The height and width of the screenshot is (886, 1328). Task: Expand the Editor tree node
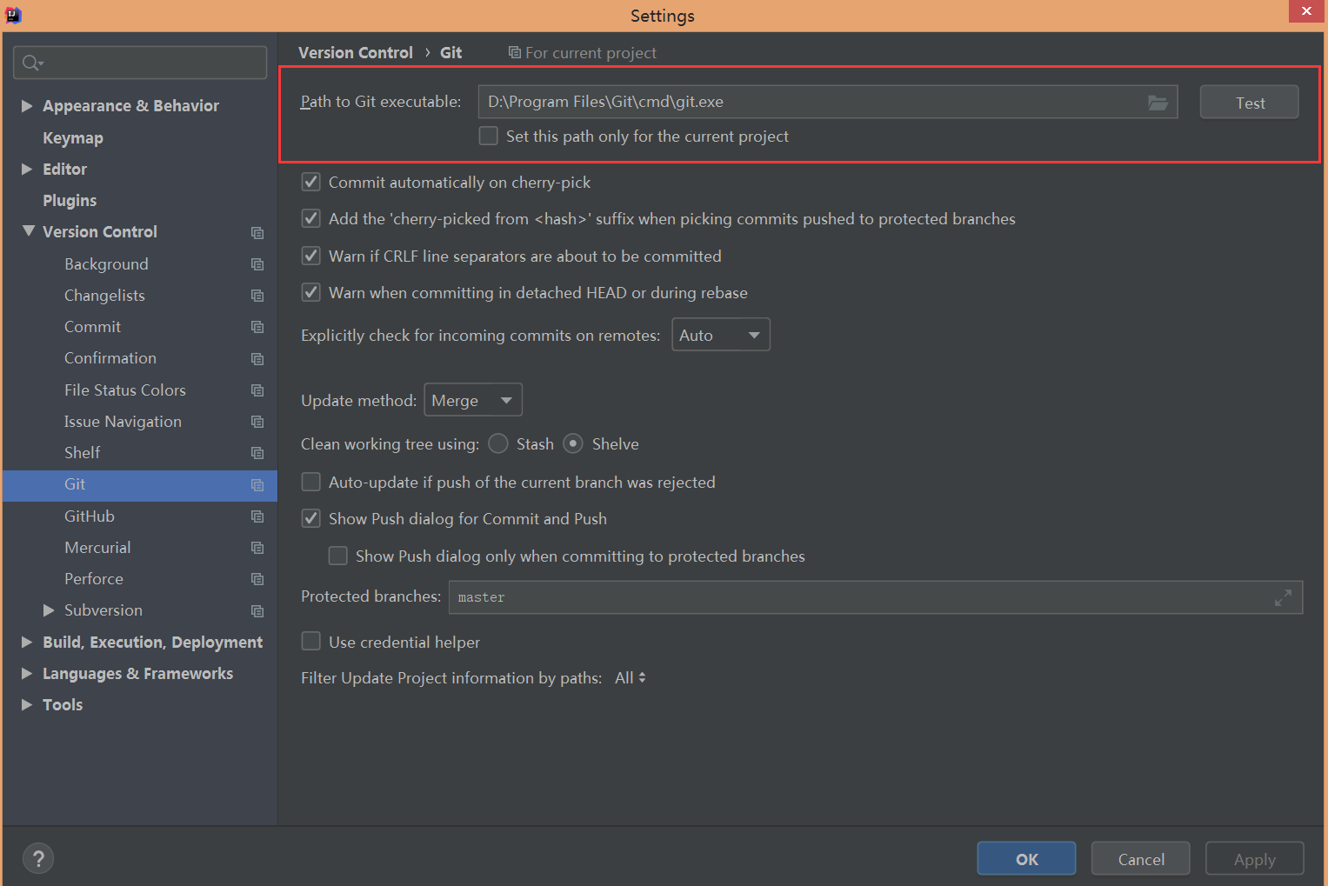(27, 169)
